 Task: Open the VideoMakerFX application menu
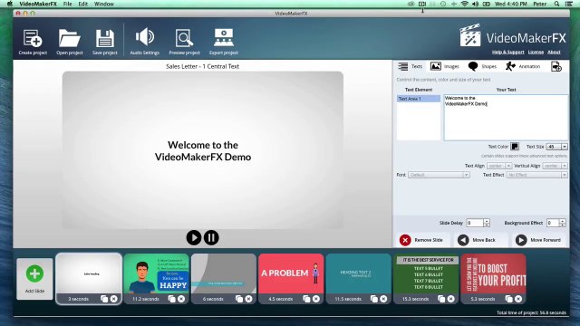coord(38,4)
